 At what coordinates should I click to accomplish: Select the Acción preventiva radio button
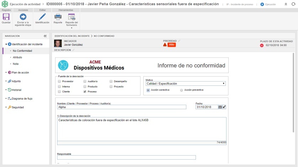tap(182, 90)
